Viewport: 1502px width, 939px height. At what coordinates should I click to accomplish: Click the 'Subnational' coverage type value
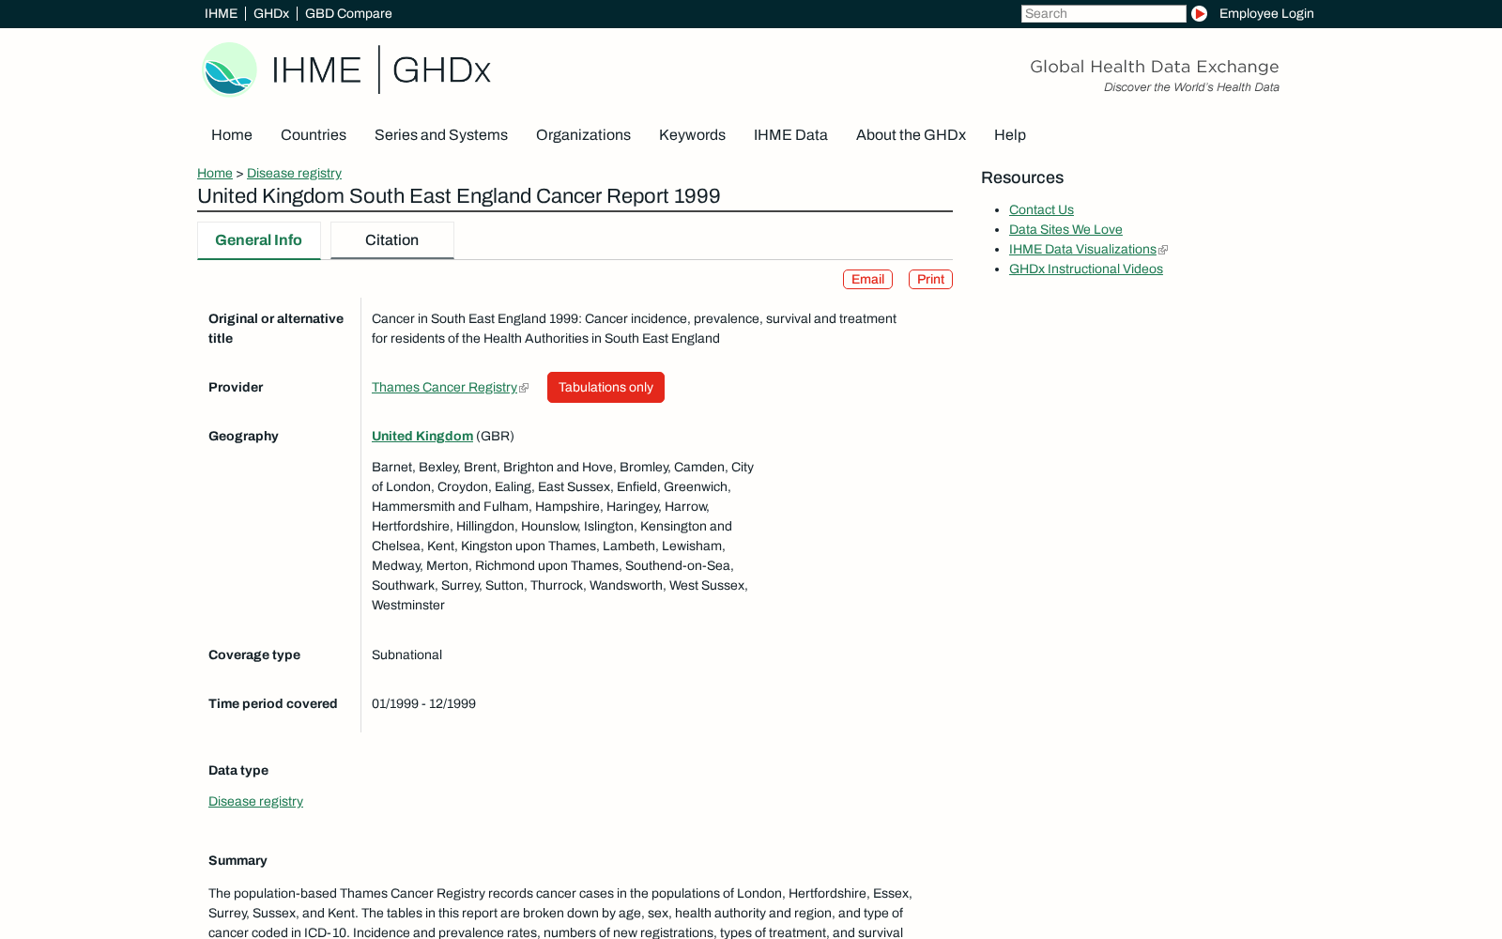point(406,655)
